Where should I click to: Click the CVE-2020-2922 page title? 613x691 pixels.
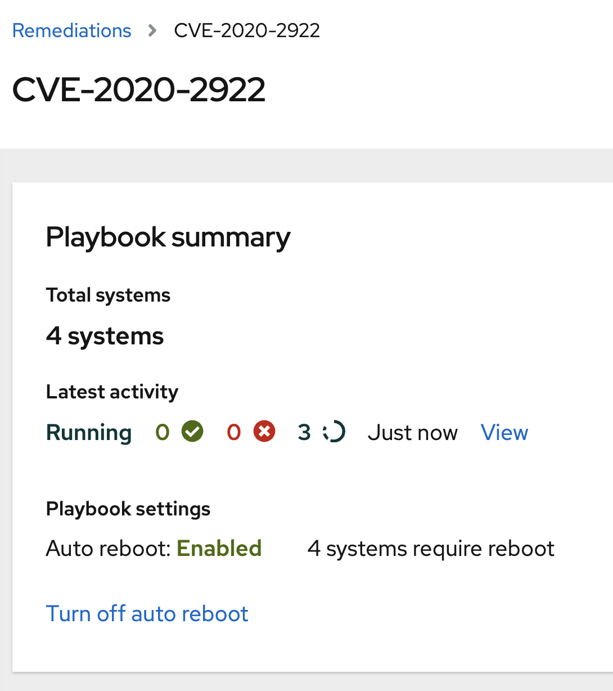coord(138,89)
